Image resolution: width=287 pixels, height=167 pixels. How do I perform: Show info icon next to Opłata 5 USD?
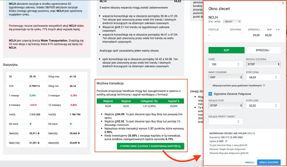226,141
